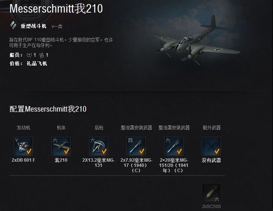Choose the 2×20毫米 MG-151/20 cannon icon
This screenshot has width=273, height=211.
coord(174,146)
